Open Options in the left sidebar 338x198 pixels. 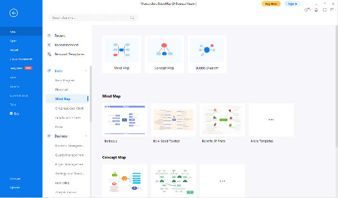coord(15,187)
